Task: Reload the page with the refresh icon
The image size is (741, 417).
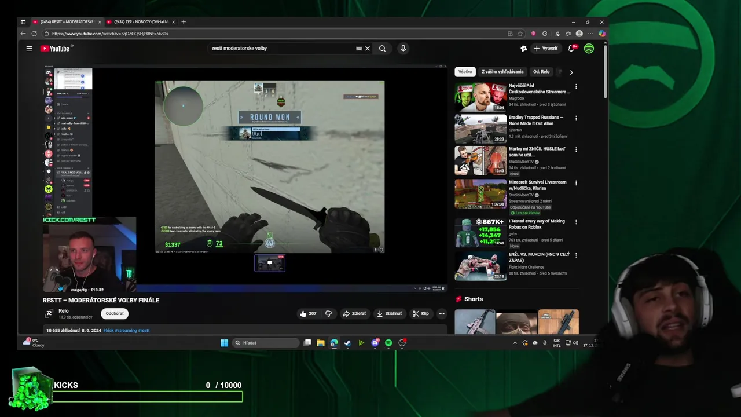Action: tap(34, 34)
